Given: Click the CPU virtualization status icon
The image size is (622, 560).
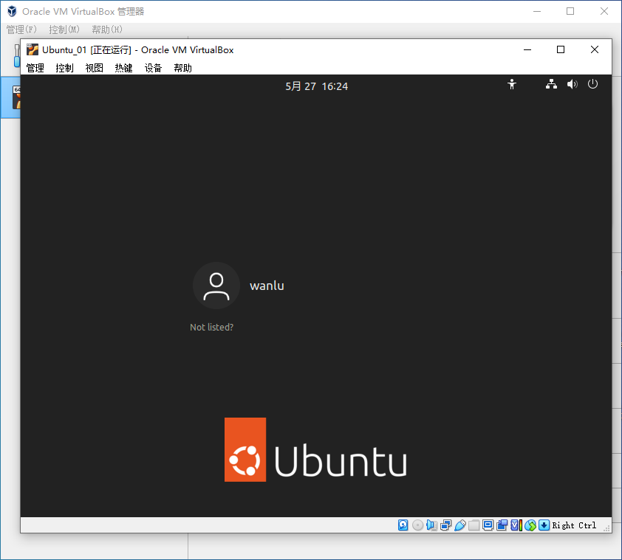Looking at the screenshot, I should (x=516, y=525).
